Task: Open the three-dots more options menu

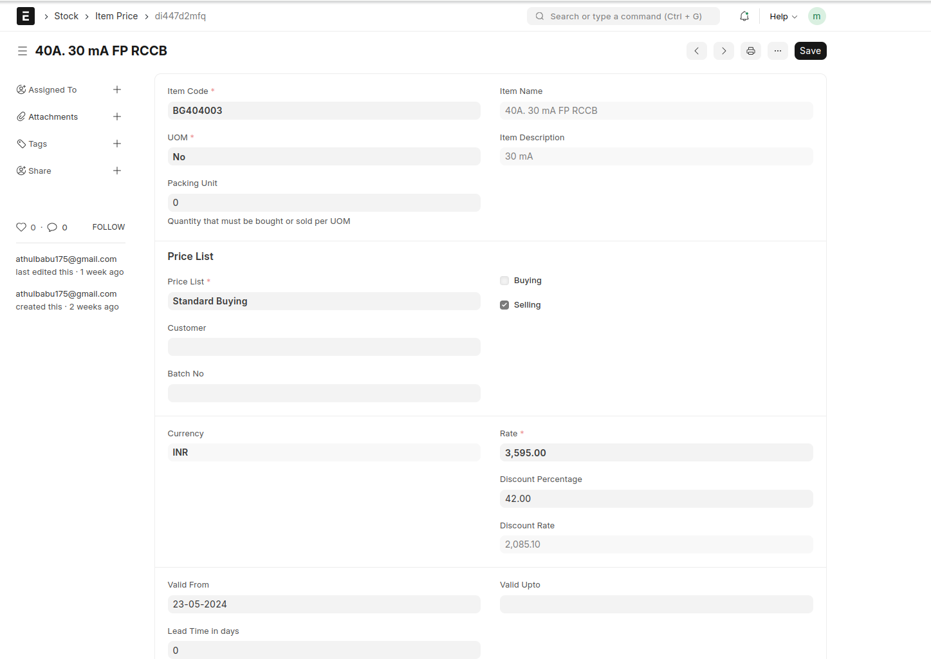Action: point(778,51)
